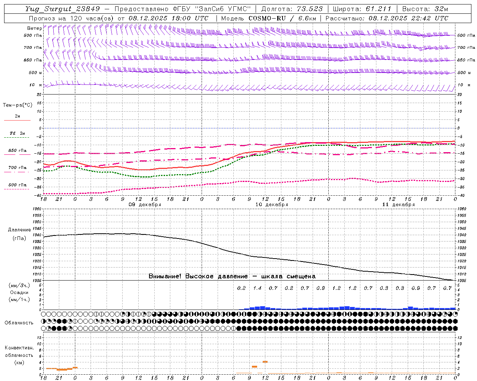
Task: Click the 10 декабря date label
Action: tap(272, 205)
